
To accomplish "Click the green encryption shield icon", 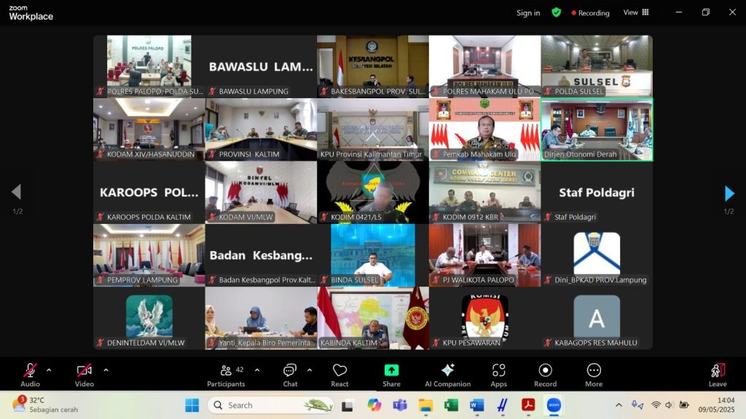I will [556, 12].
